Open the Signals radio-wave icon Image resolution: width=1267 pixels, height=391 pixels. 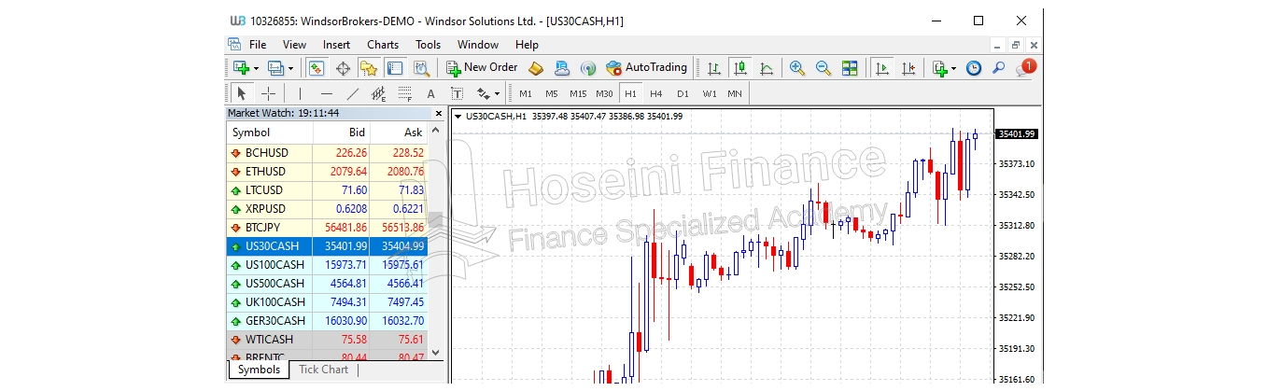[588, 68]
